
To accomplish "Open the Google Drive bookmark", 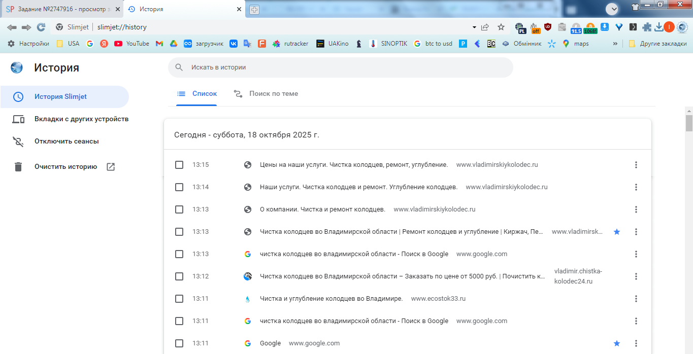I will tap(173, 44).
